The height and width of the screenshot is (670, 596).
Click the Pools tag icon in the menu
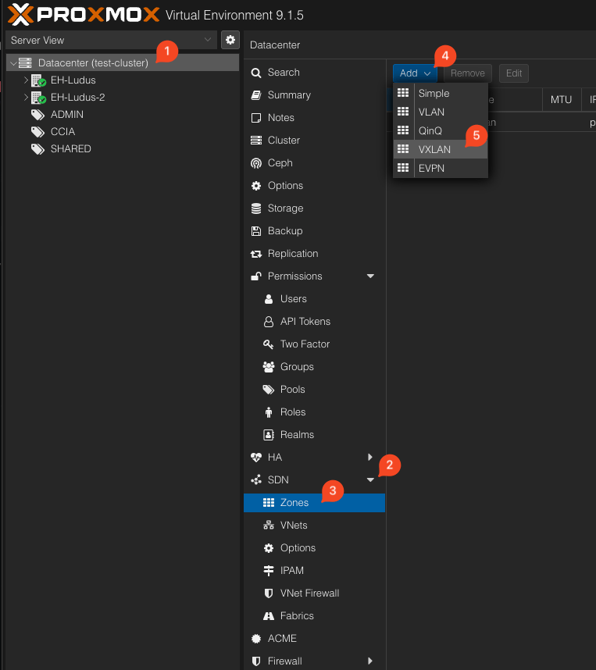pos(269,390)
